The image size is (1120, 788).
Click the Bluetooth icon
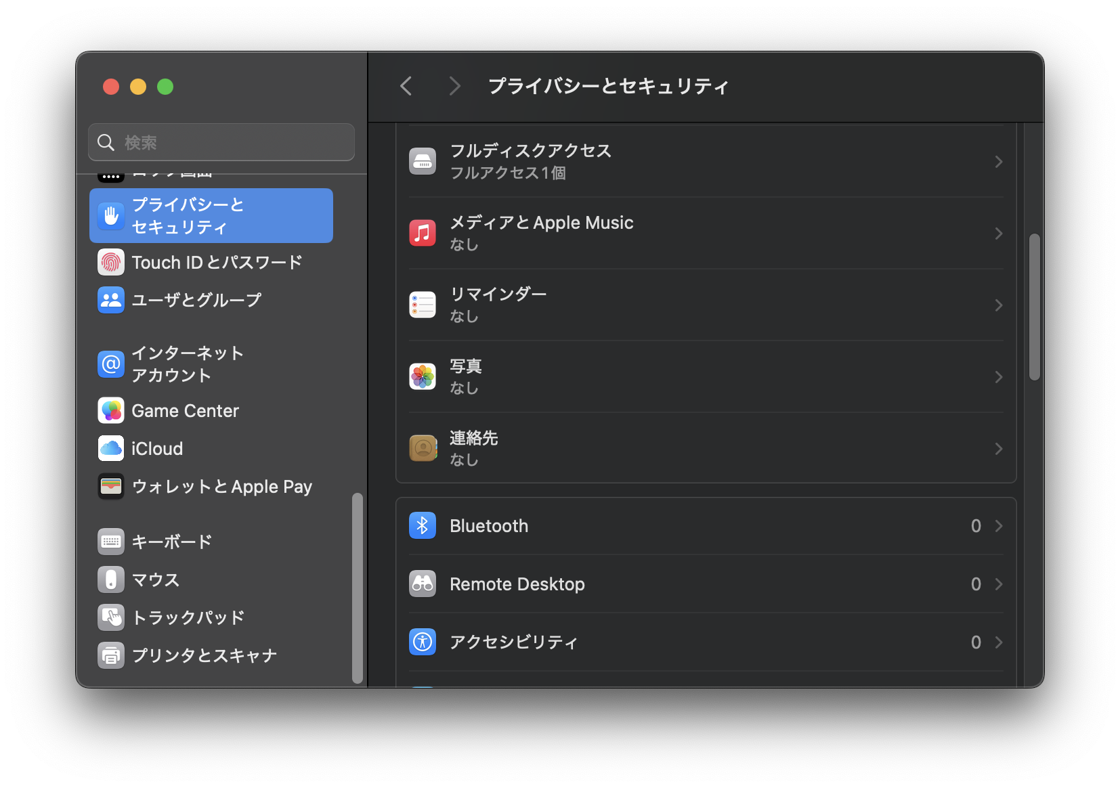point(422,525)
